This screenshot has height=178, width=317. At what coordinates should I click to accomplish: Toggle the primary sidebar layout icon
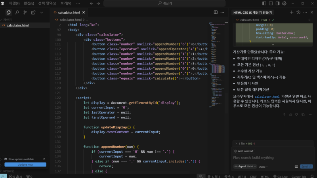(x=264, y=4)
